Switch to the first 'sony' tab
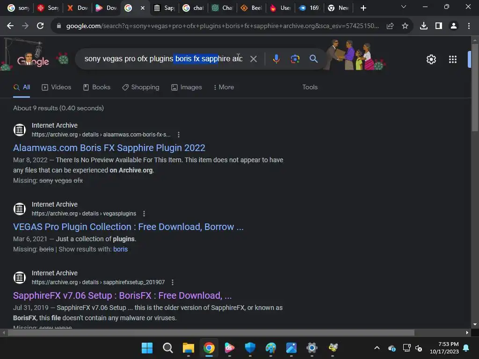 click(x=18, y=8)
